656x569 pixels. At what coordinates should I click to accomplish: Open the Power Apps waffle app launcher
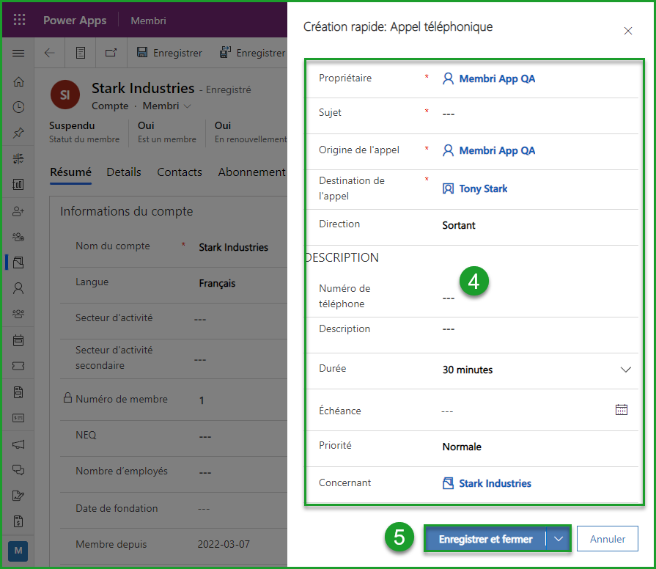[x=19, y=21]
